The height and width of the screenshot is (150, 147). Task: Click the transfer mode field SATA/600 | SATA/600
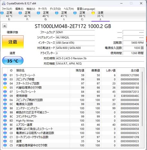tap(75, 48)
